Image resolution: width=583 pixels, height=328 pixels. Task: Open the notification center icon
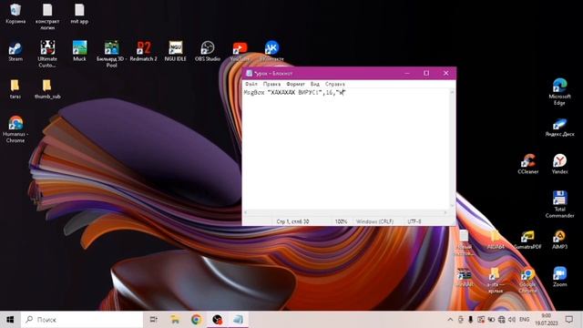tap(568, 320)
